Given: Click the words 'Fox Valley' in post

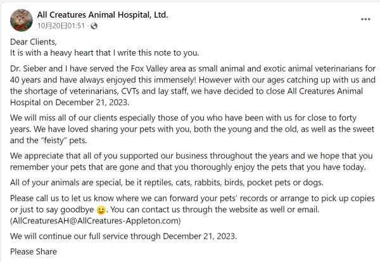Looking at the screenshot, I should click(149, 68).
